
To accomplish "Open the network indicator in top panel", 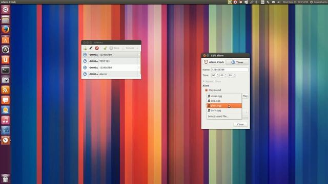I will (x=268, y=2).
